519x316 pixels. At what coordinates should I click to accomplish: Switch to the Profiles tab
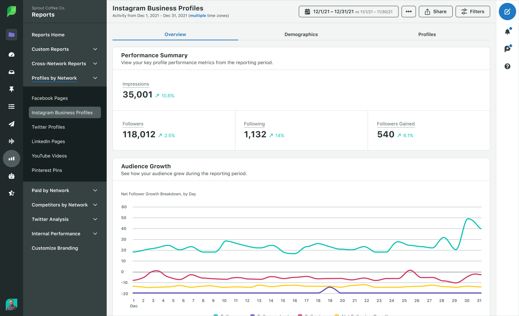(x=427, y=34)
